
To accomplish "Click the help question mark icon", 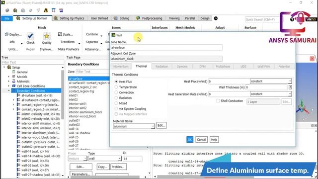I will pos(292,19).
